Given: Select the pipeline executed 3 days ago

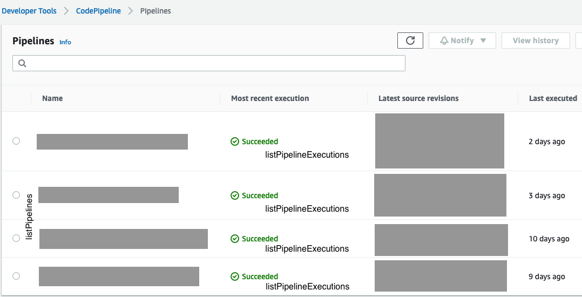Looking at the screenshot, I should click(x=16, y=195).
